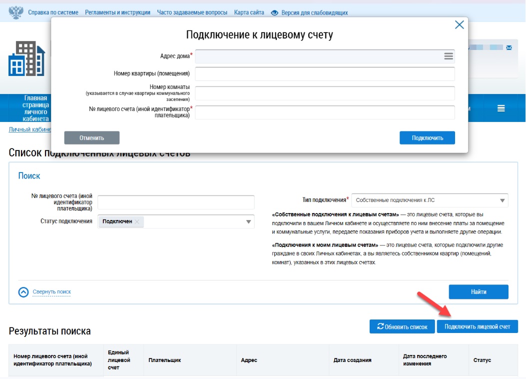The image size is (526, 379).
Task: Click 'Версия для слабовидящих' link
Action: (x=314, y=13)
